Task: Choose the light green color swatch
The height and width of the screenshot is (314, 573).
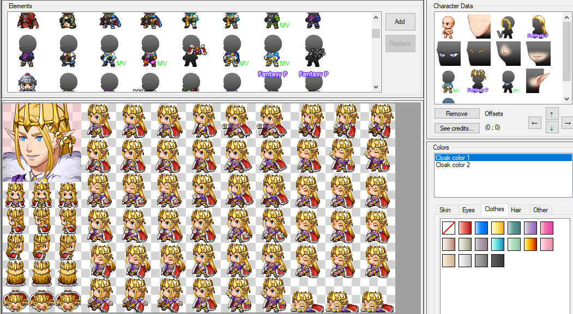Action: (x=514, y=244)
